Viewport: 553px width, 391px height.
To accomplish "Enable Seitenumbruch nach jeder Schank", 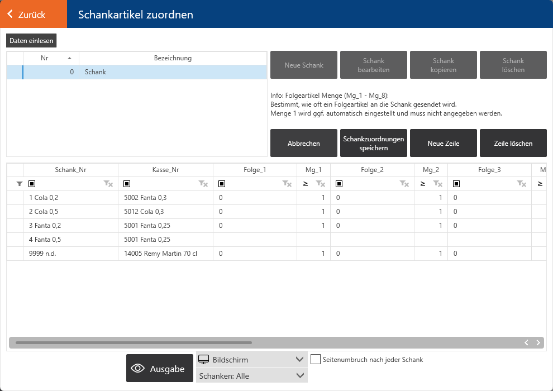I will point(316,359).
